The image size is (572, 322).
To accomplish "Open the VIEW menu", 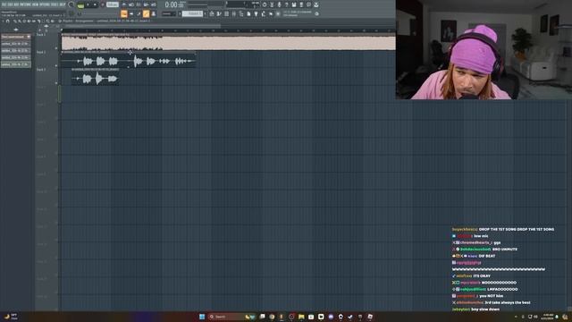I will tap(35, 4).
